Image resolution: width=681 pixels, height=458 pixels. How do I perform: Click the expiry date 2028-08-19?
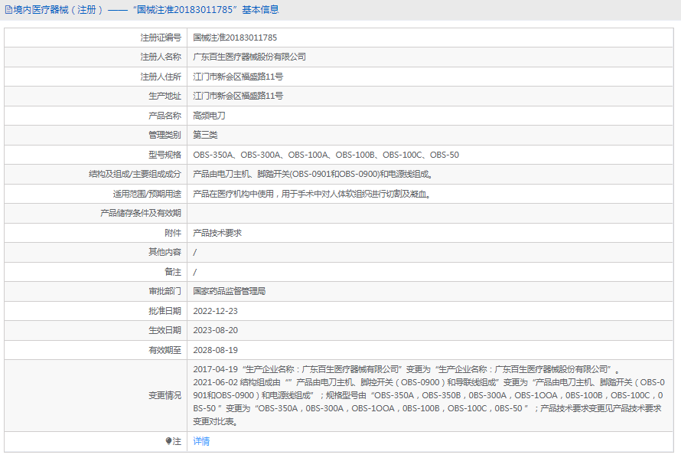tap(216, 350)
